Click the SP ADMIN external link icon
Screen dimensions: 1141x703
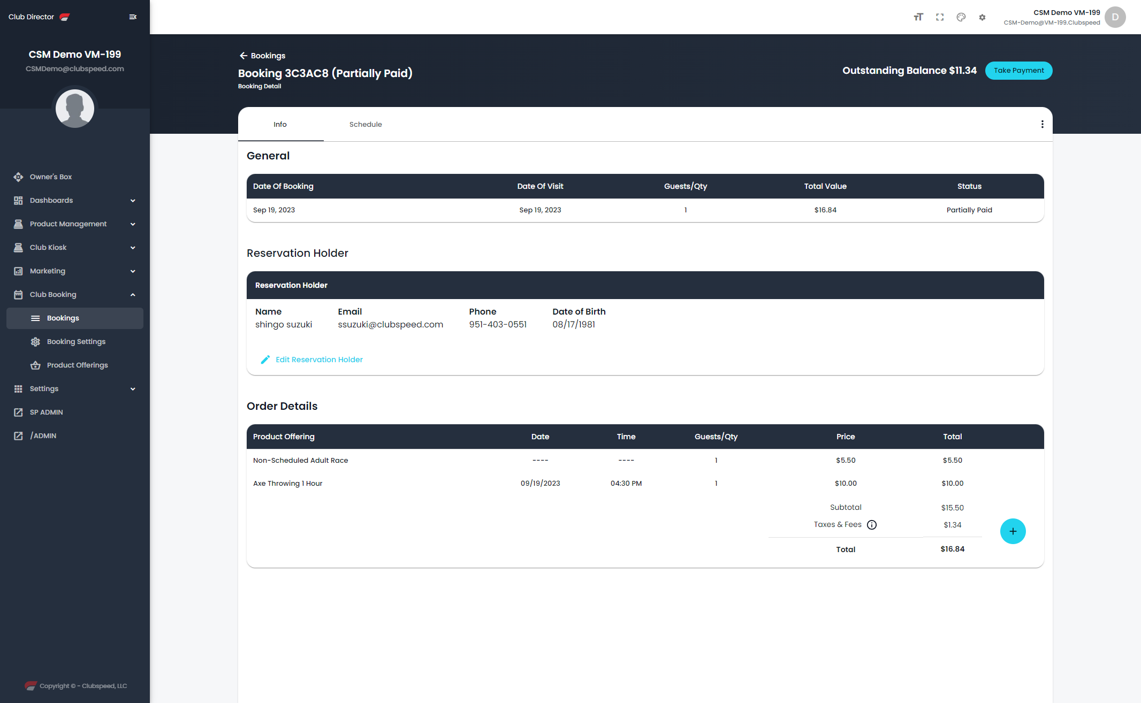pyautogui.click(x=18, y=412)
